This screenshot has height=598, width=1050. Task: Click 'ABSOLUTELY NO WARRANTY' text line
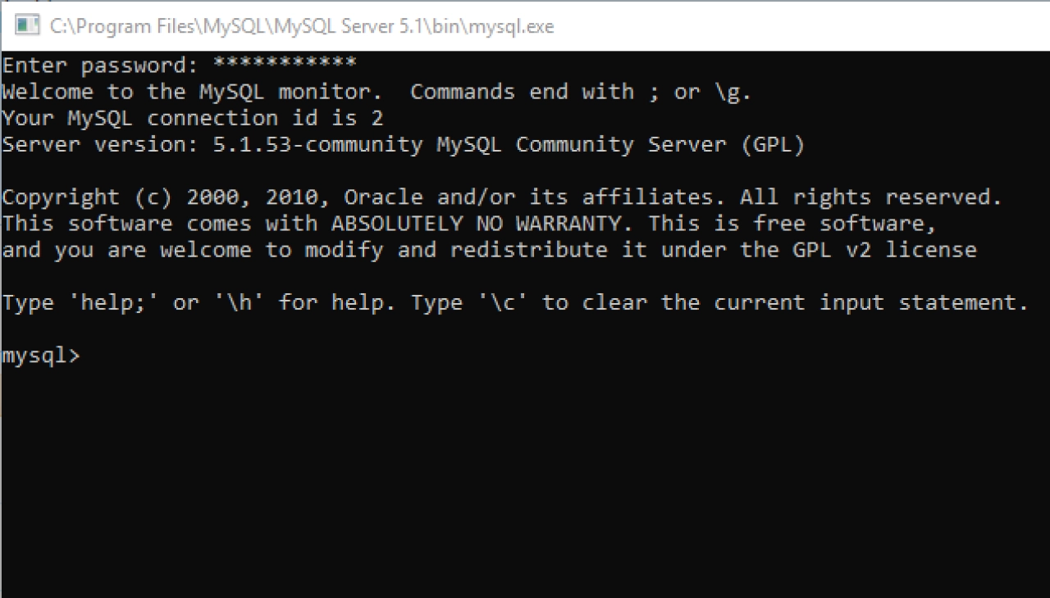(x=469, y=224)
